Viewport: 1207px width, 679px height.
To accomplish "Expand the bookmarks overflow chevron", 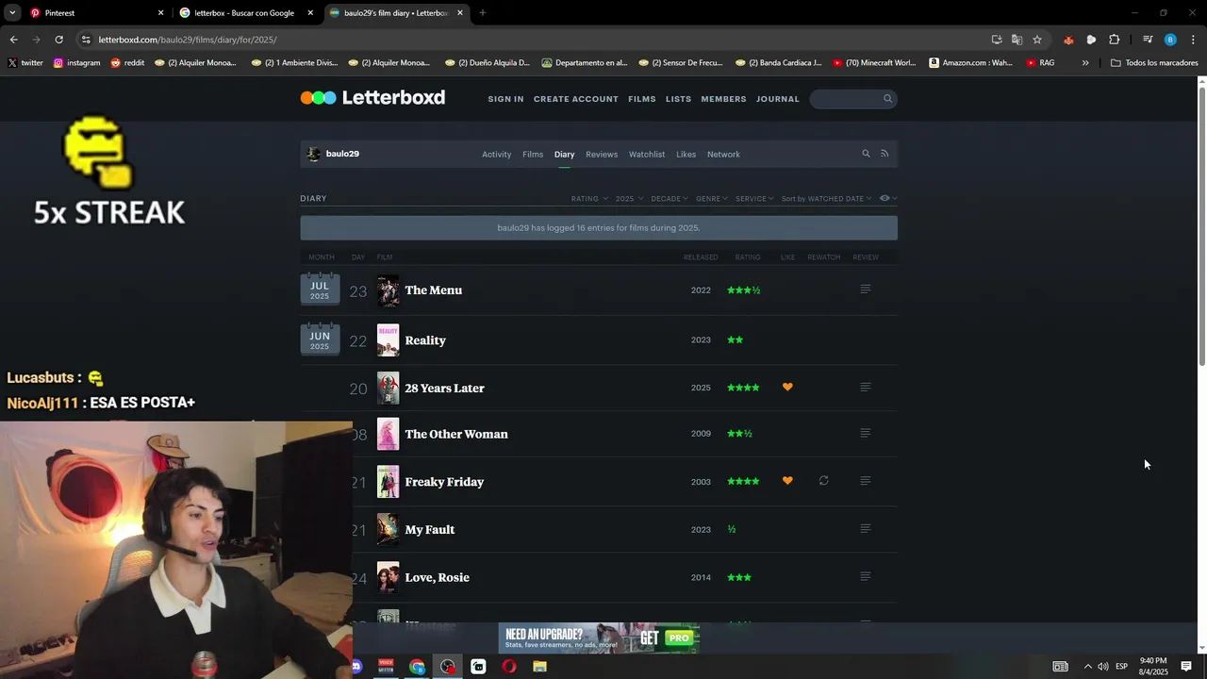I will [1085, 63].
